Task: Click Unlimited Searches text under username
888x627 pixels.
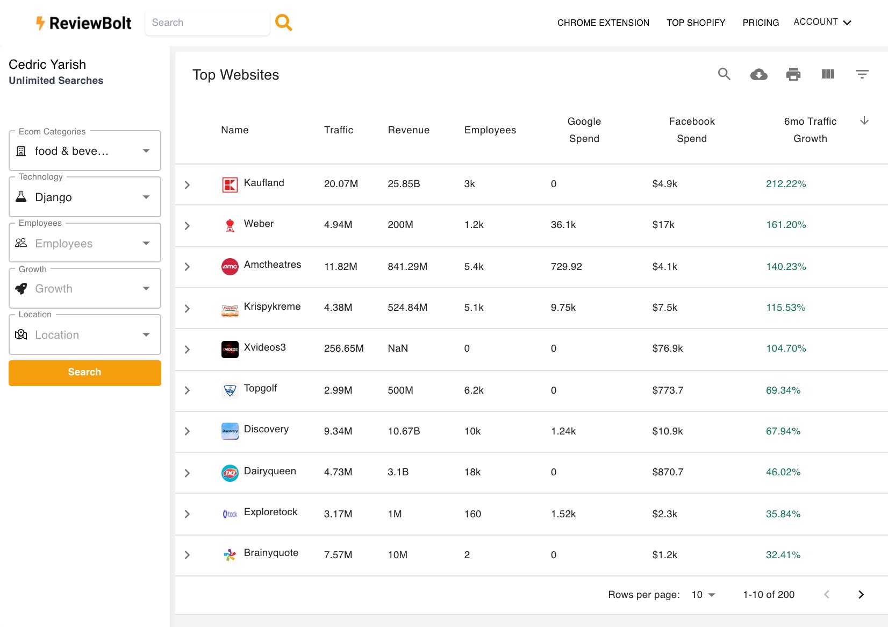Action: (56, 81)
